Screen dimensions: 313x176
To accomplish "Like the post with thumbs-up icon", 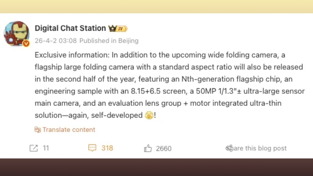I will click(148, 148).
